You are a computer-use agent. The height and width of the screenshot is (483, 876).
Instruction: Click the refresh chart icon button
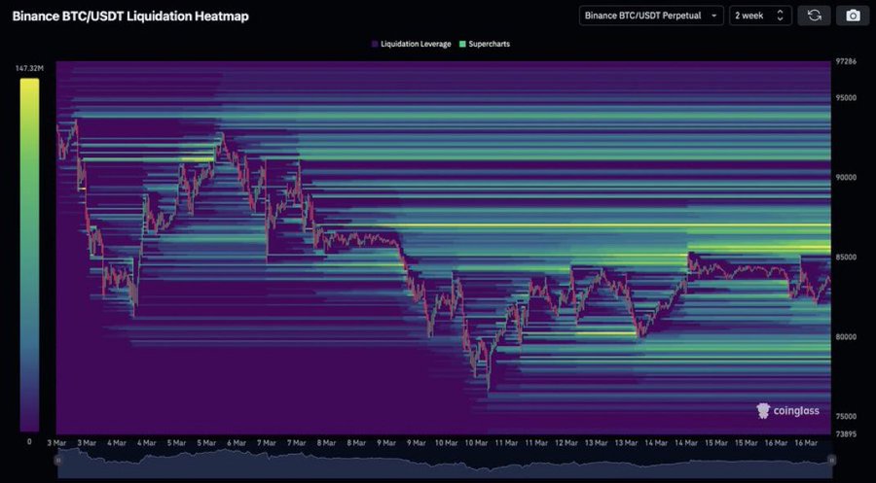[x=814, y=16]
